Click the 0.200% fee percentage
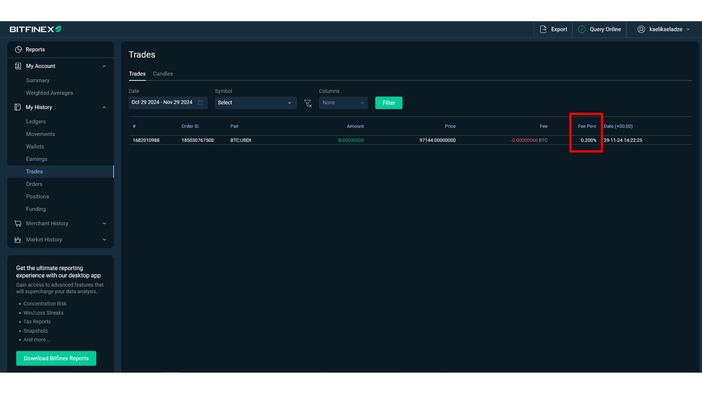Viewport: 702px width, 395px height. [589, 140]
